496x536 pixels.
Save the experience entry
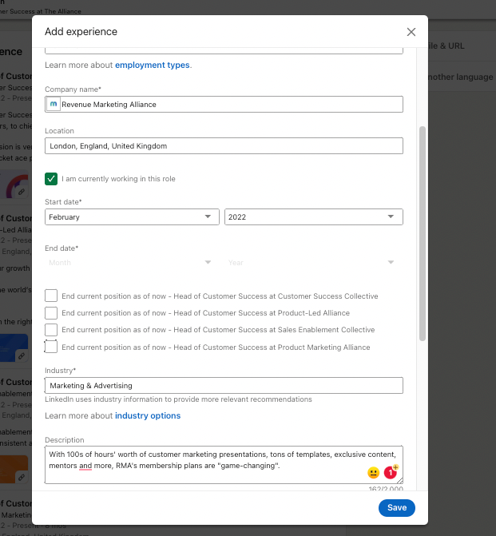click(x=396, y=507)
